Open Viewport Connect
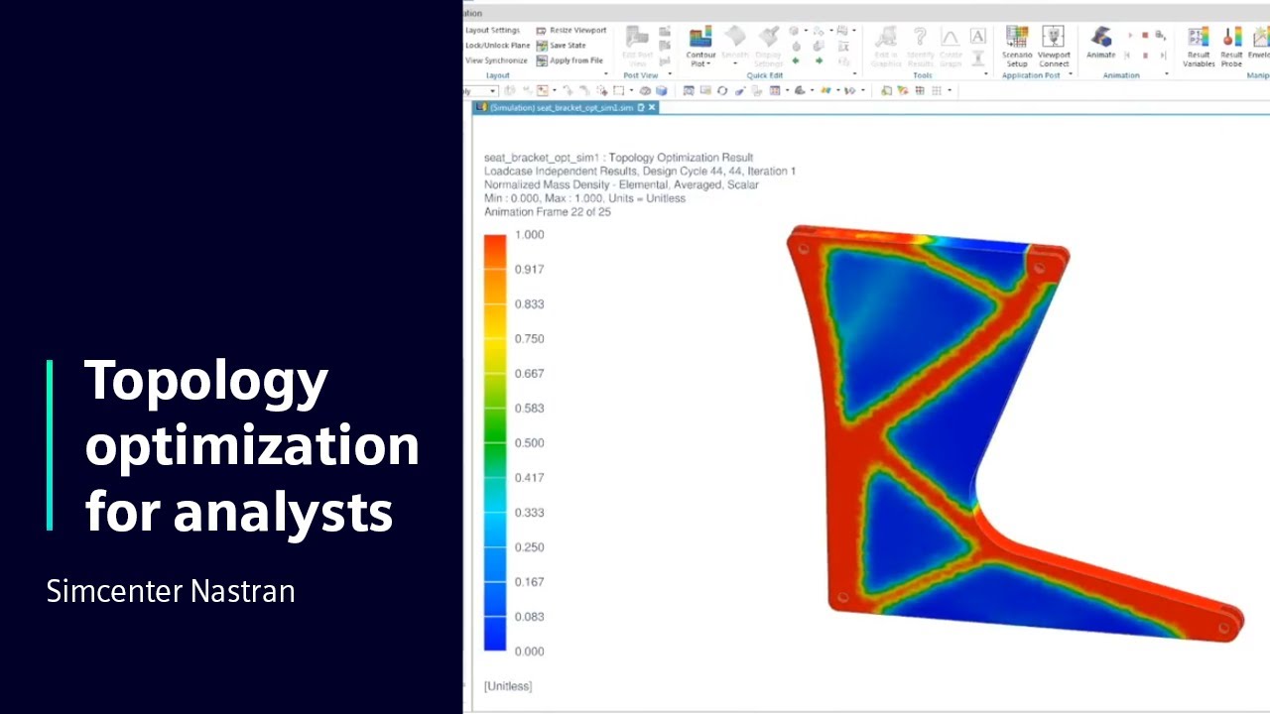Image resolution: width=1270 pixels, height=714 pixels. pyautogui.click(x=1054, y=47)
